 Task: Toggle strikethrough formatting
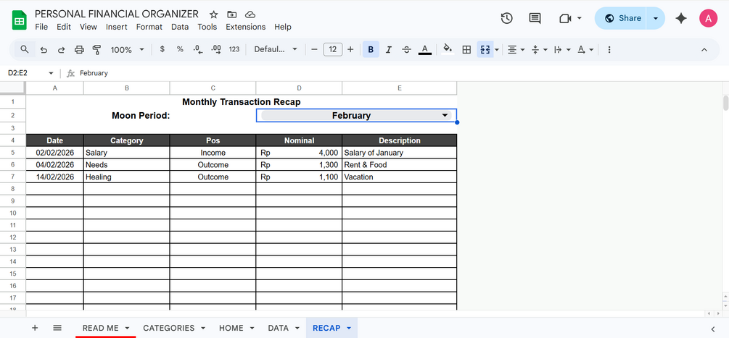point(406,50)
